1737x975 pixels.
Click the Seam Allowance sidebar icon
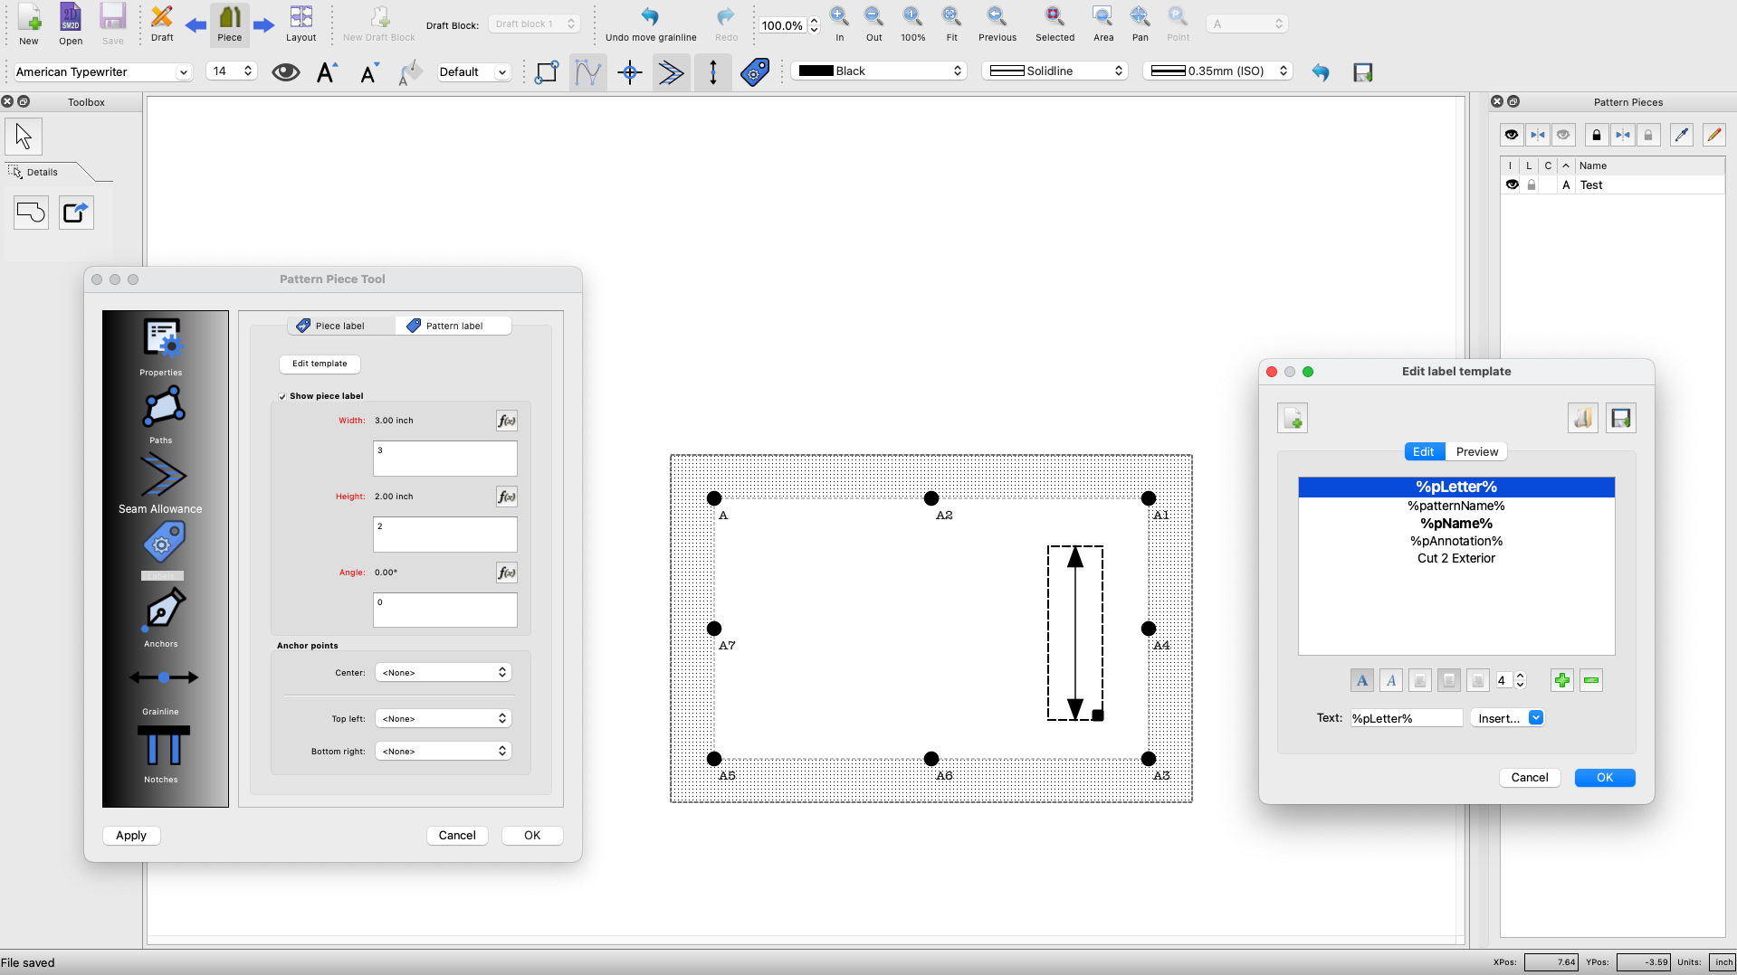point(163,476)
